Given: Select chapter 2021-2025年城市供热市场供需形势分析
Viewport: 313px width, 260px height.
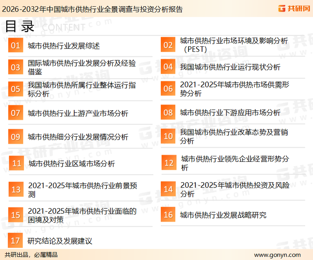Looking at the screenshot, I should pos(235,89).
